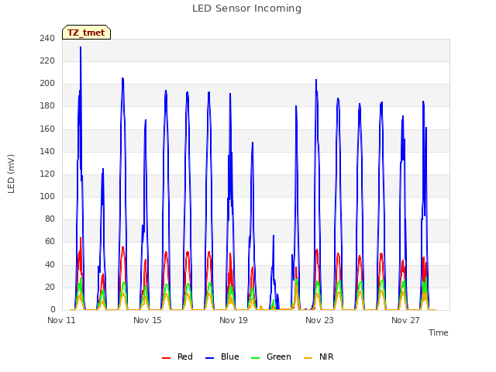Click the chart title LED Sensor Incoming

point(246,9)
